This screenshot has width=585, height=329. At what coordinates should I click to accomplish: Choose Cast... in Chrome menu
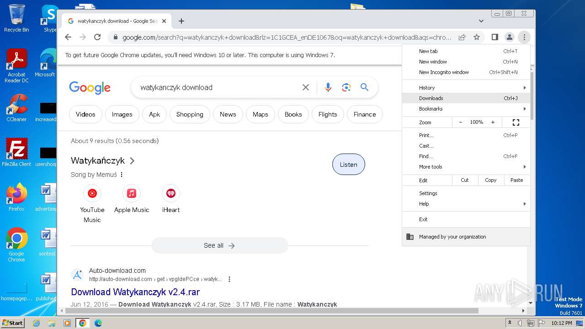pos(466,146)
